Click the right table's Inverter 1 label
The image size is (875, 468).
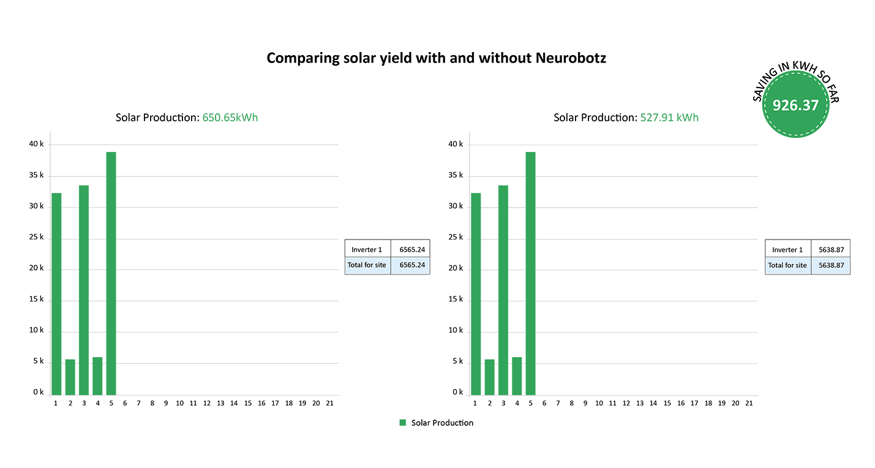coord(787,249)
